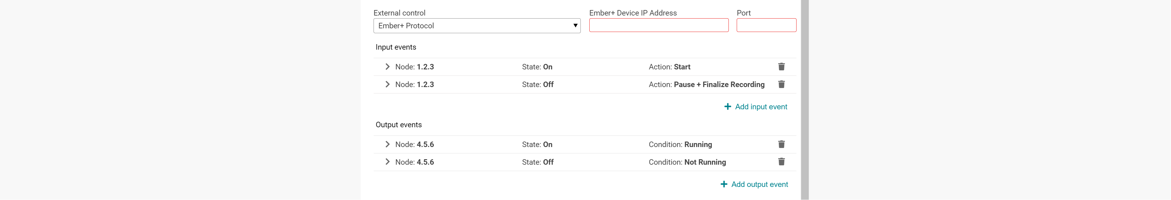
Task: Expand the Node 4.5.6 State On row
Action: pos(387,144)
